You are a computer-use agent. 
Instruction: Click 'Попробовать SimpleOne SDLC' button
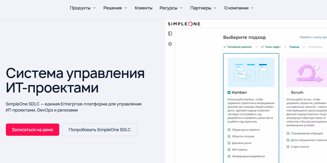click(x=100, y=130)
